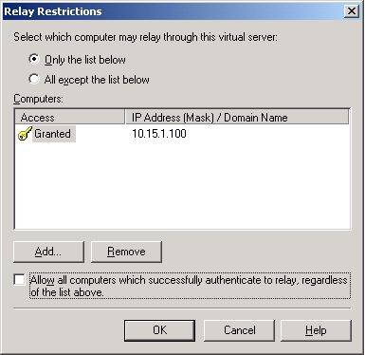Enable Allow all computers which successfully authenticate

click(19, 280)
